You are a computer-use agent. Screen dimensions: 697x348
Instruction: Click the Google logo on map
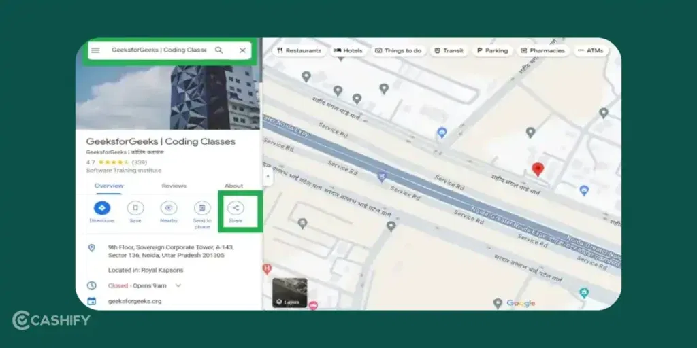pyautogui.click(x=521, y=303)
